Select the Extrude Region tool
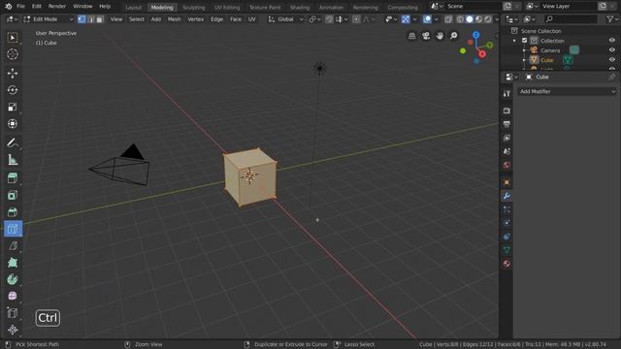 point(13,178)
